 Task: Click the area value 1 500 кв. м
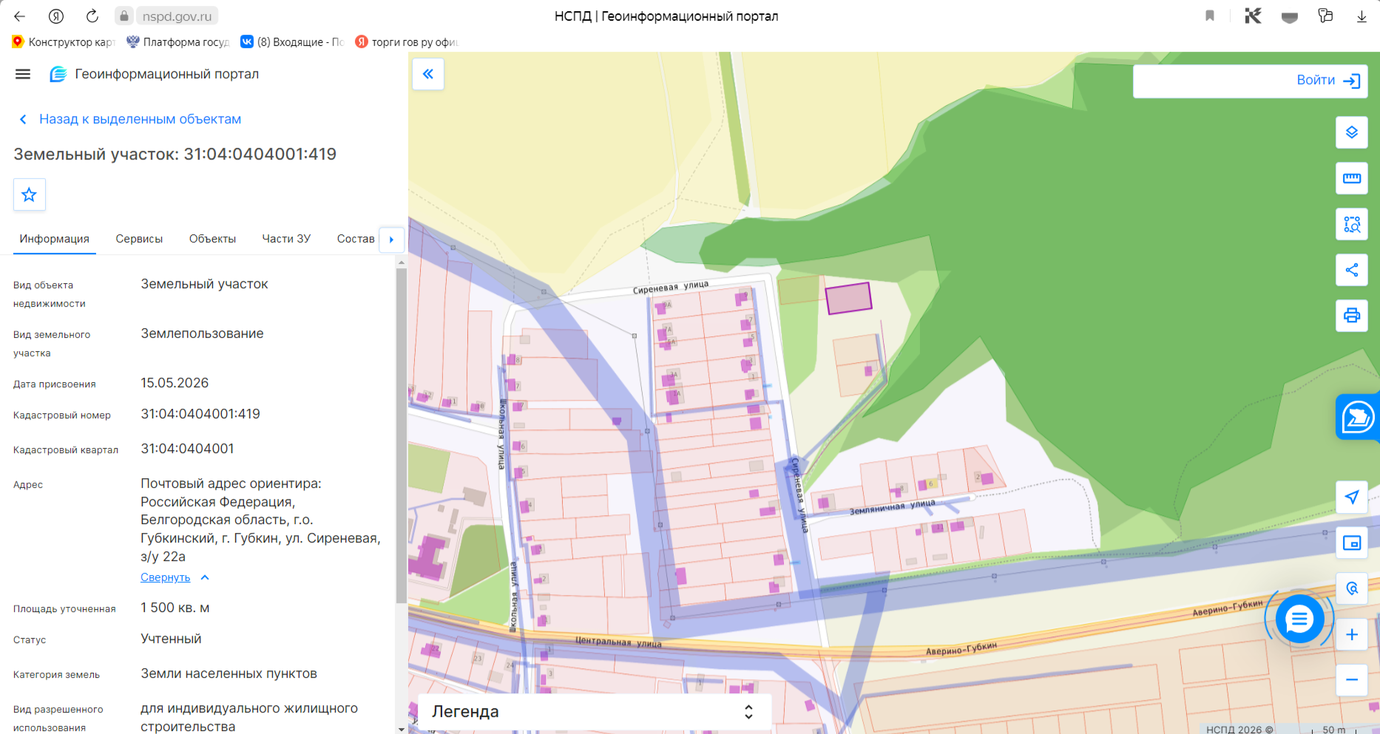[x=175, y=608]
